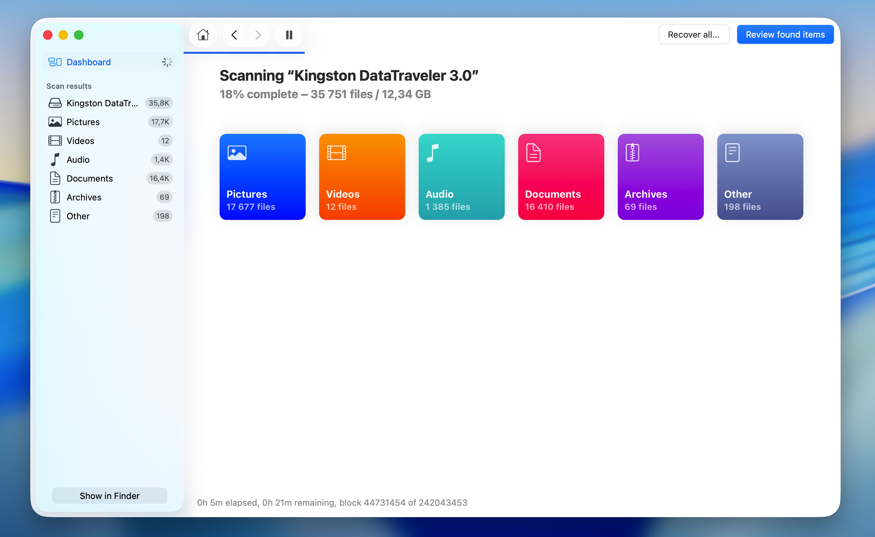This screenshot has height=537, width=875.
Task: Select Other in scan results sidebar
Action: click(x=109, y=216)
